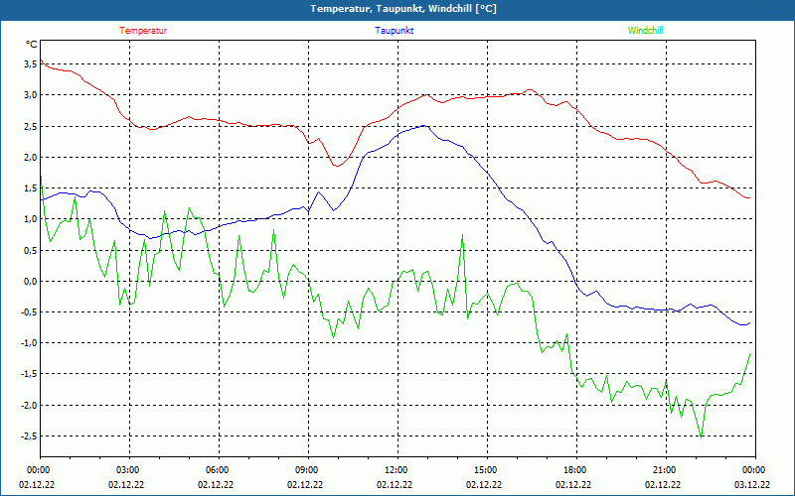
Task: Click the -0,5 y-axis value
Action: point(29,312)
